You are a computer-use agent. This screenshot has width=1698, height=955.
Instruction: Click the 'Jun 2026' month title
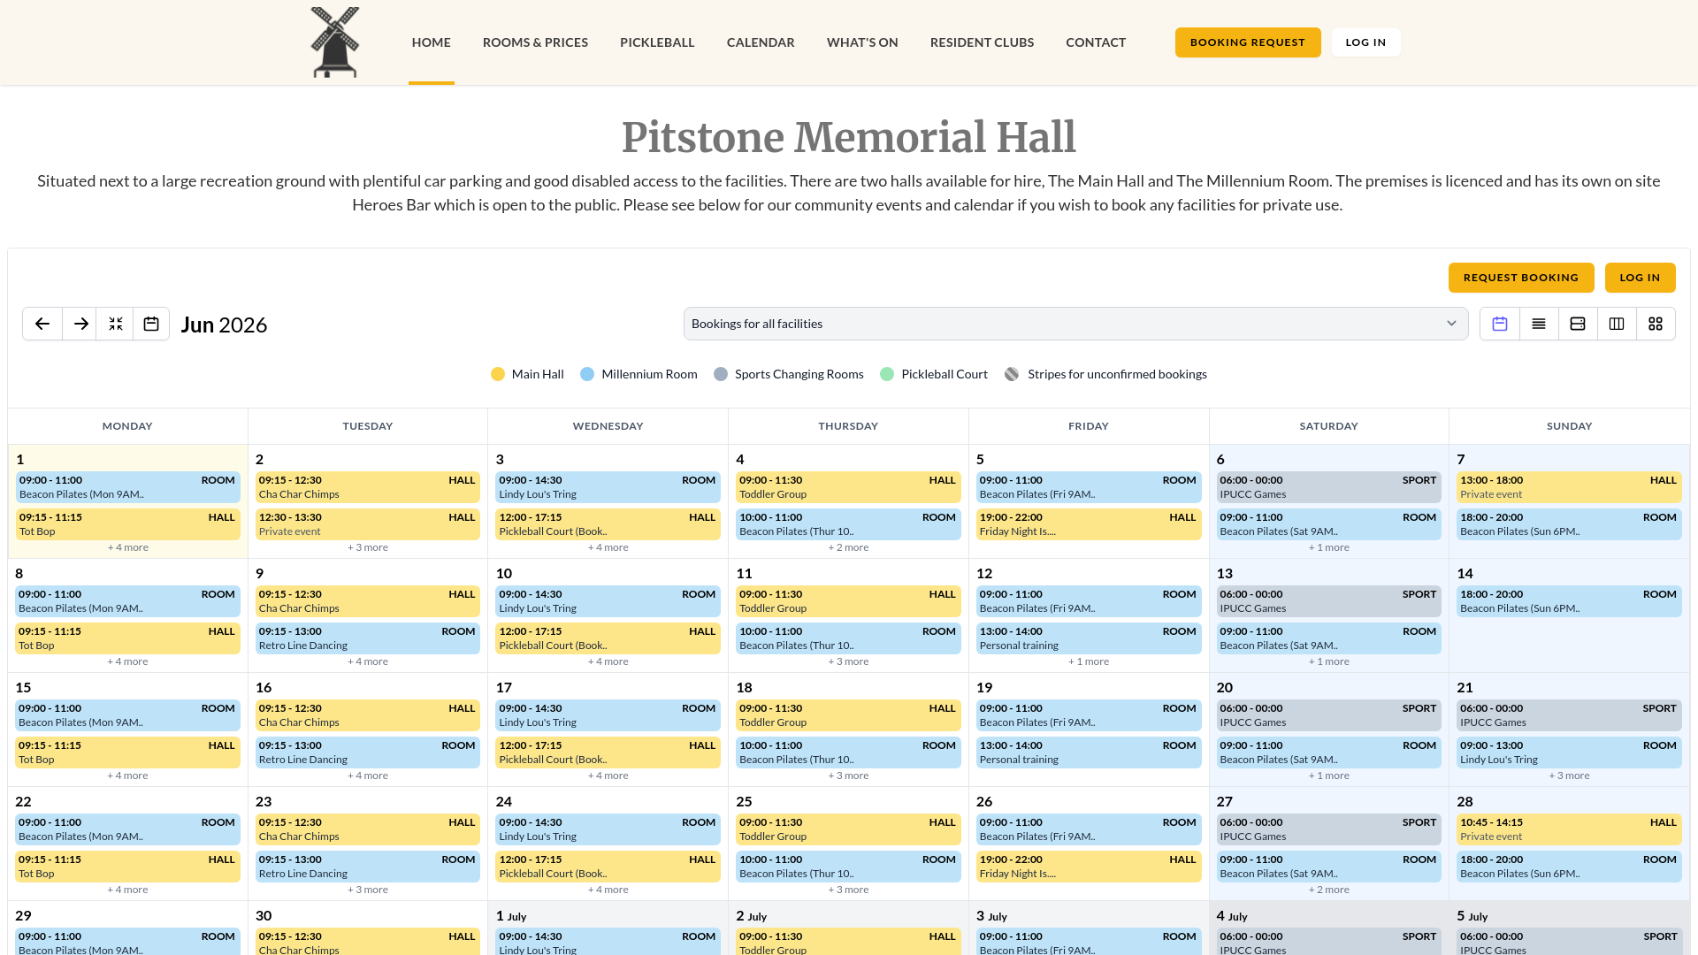224,325
